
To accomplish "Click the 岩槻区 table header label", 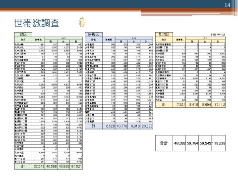I will [x=94, y=35].
